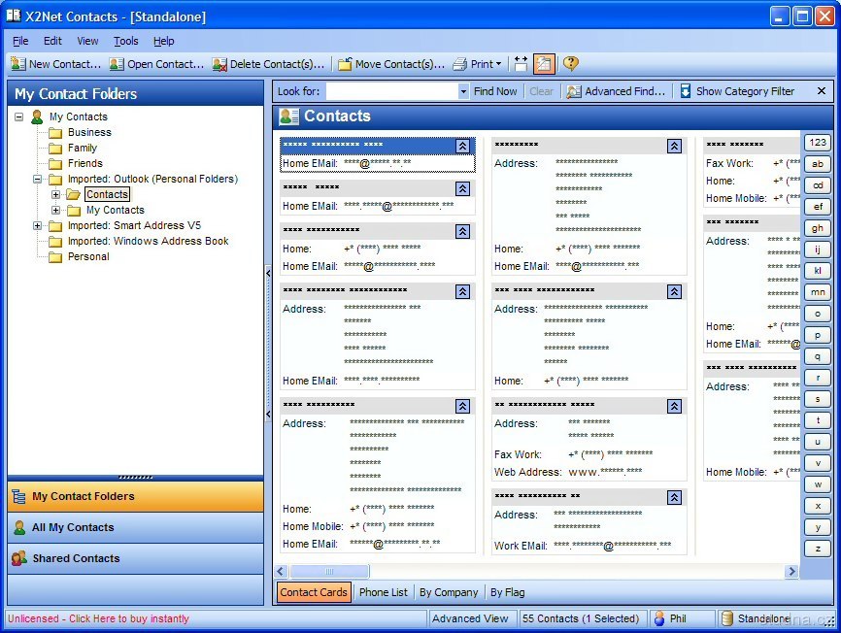
Task: Expand the selected Contacts subfolder
Action: point(55,194)
